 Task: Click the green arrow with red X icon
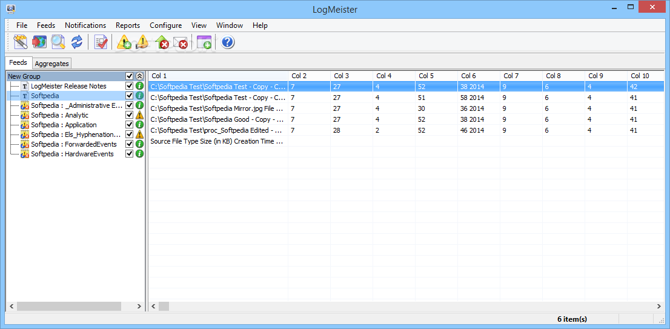click(x=162, y=42)
